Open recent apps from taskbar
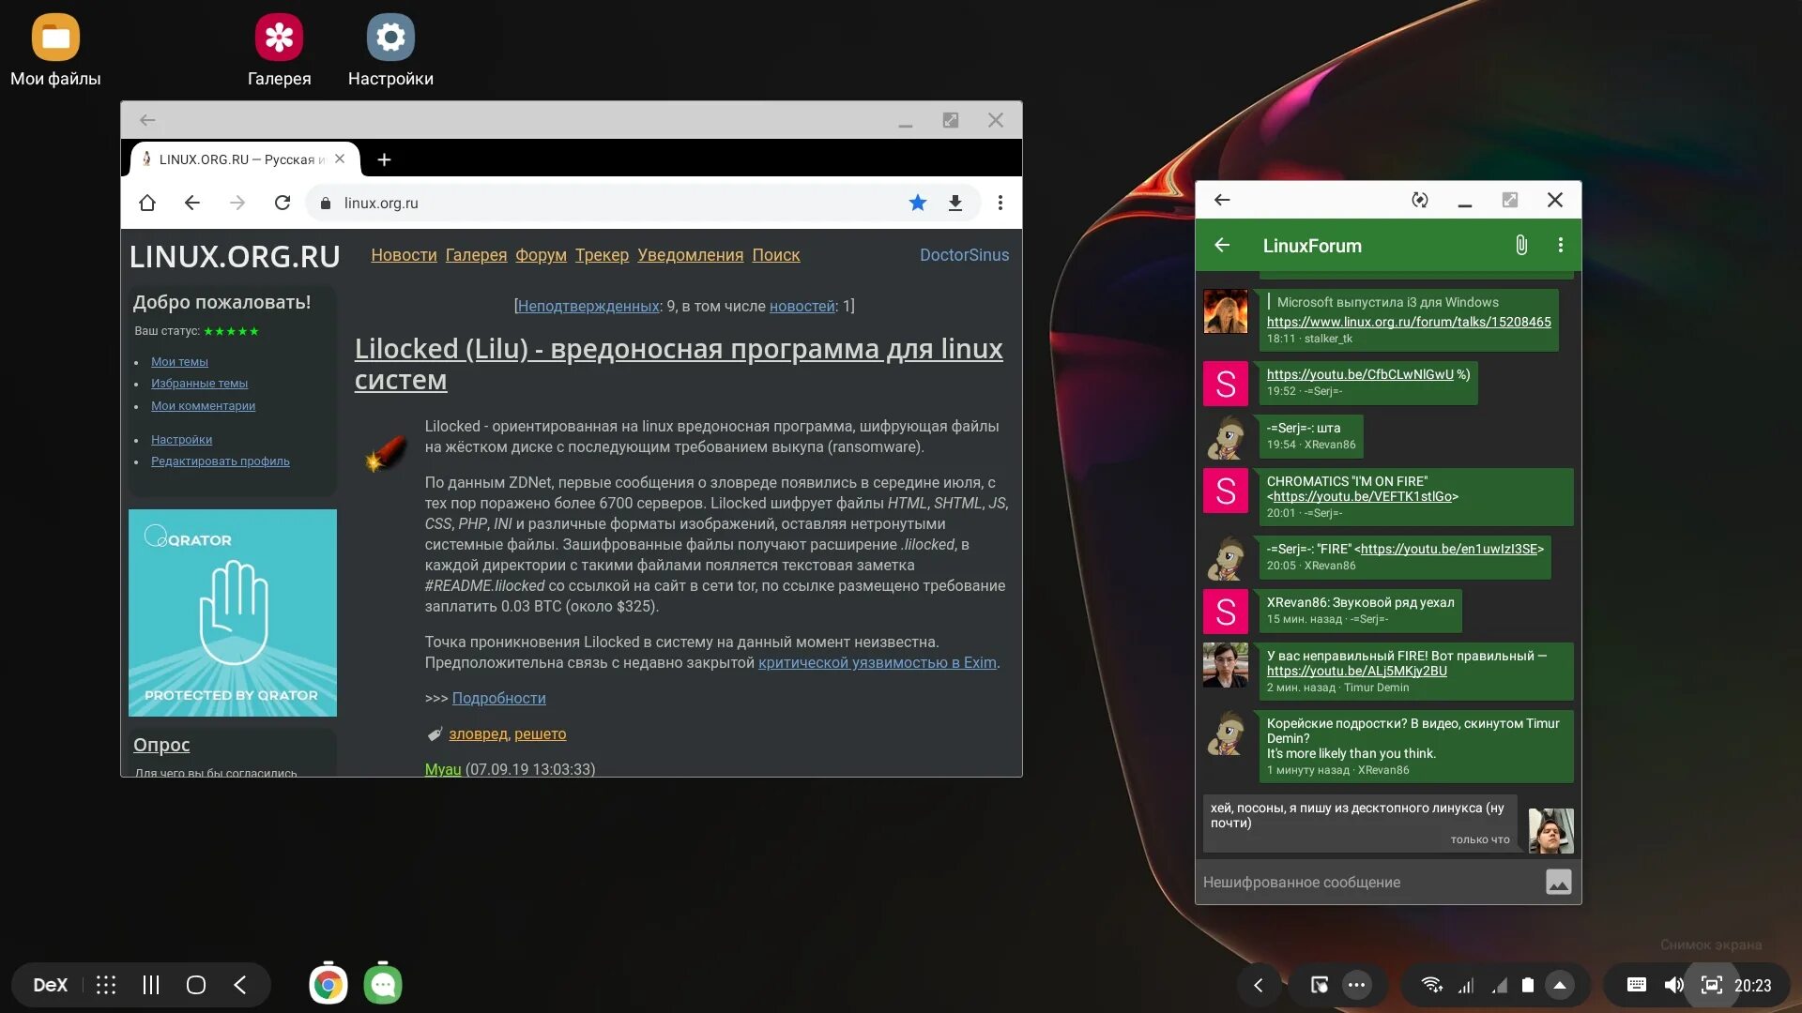Image resolution: width=1802 pixels, height=1013 pixels. click(x=151, y=986)
